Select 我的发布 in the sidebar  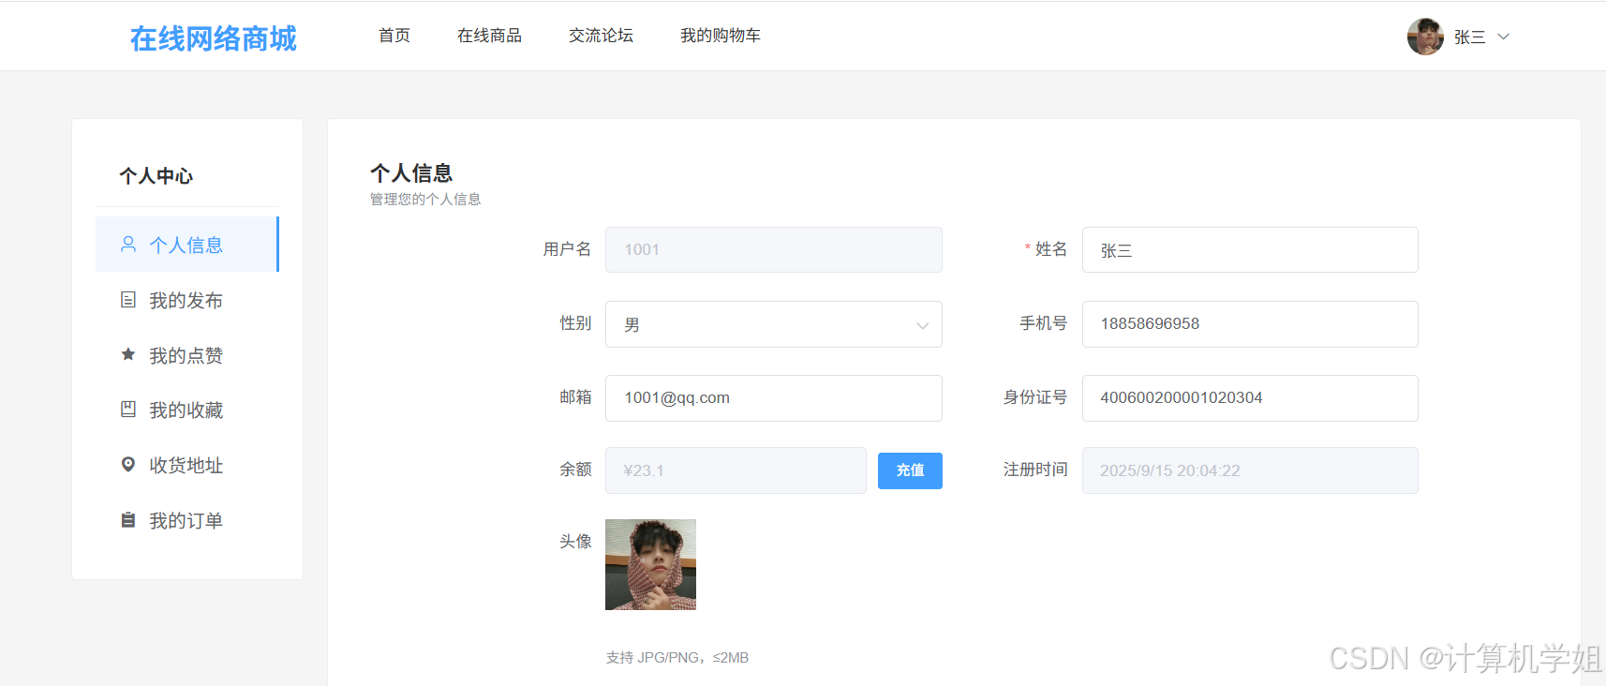187,300
